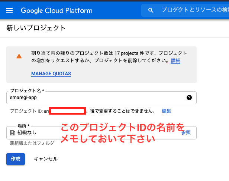Open the 詳細 details link
The width and height of the screenshot is (229, 181).
(175, 60)
